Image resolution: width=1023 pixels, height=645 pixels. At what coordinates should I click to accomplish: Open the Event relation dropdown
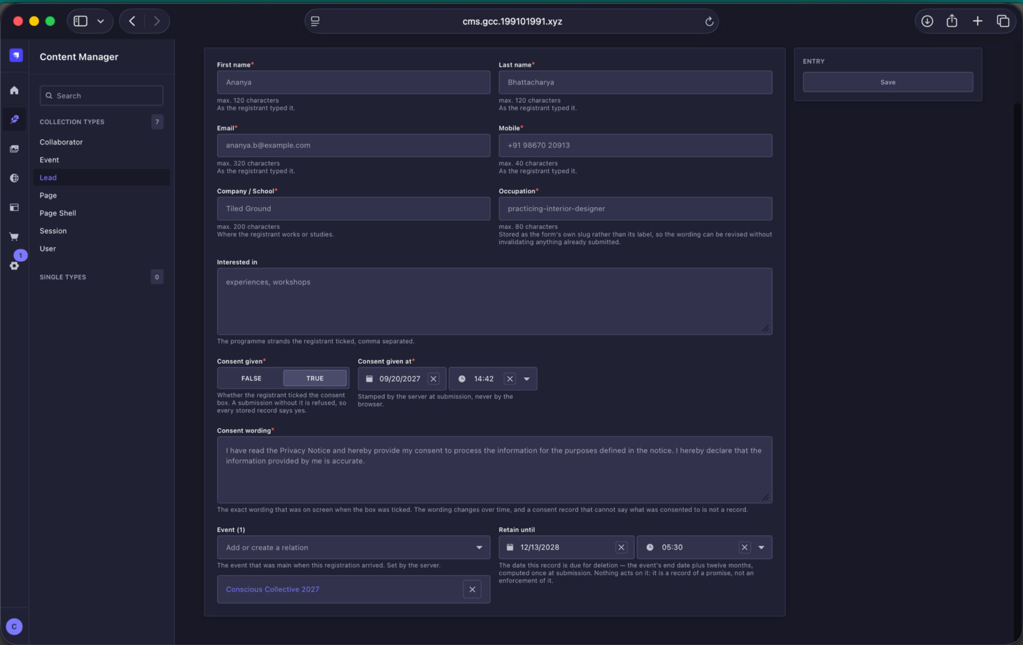(x=353, y=547)
